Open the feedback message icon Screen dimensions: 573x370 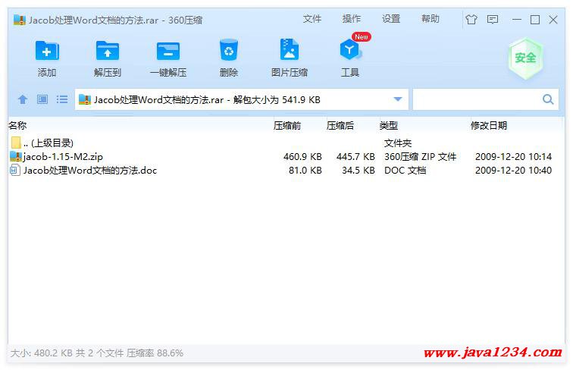pos(493,20)
